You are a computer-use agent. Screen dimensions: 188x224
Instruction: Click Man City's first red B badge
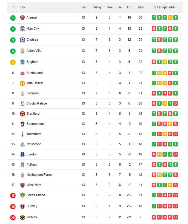tap(154, 29)
